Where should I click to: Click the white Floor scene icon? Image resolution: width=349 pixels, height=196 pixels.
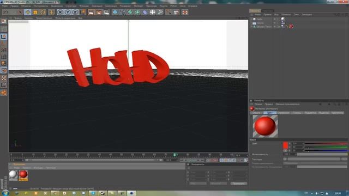153,12
